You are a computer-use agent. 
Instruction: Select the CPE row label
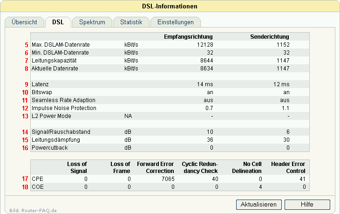(38, 179)
